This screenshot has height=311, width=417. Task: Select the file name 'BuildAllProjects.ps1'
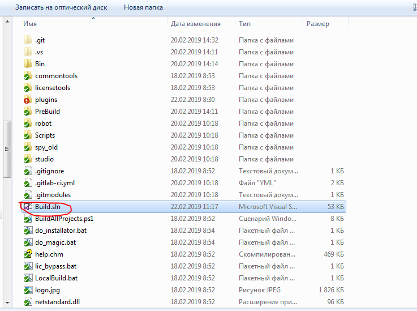[65, 219]
